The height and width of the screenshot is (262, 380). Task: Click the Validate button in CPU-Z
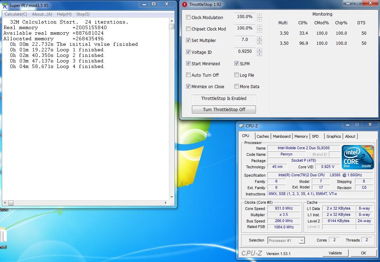pos(335,253)
